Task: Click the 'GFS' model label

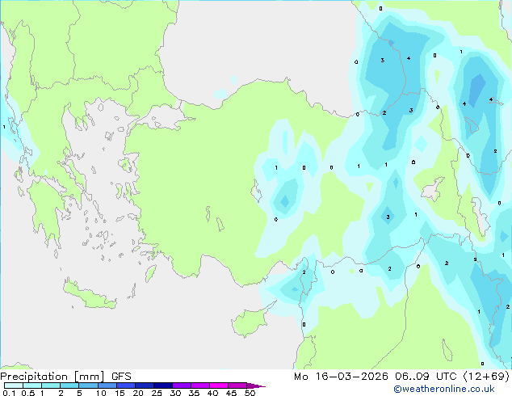Action: tap(121, 377)
